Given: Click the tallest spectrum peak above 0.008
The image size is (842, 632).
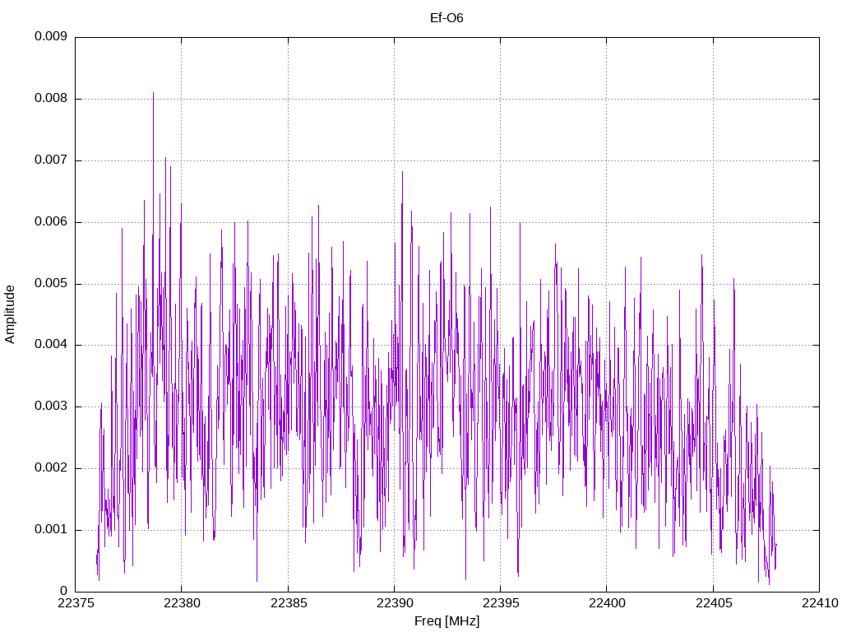Looking at the screenshot, I should 153,95.
